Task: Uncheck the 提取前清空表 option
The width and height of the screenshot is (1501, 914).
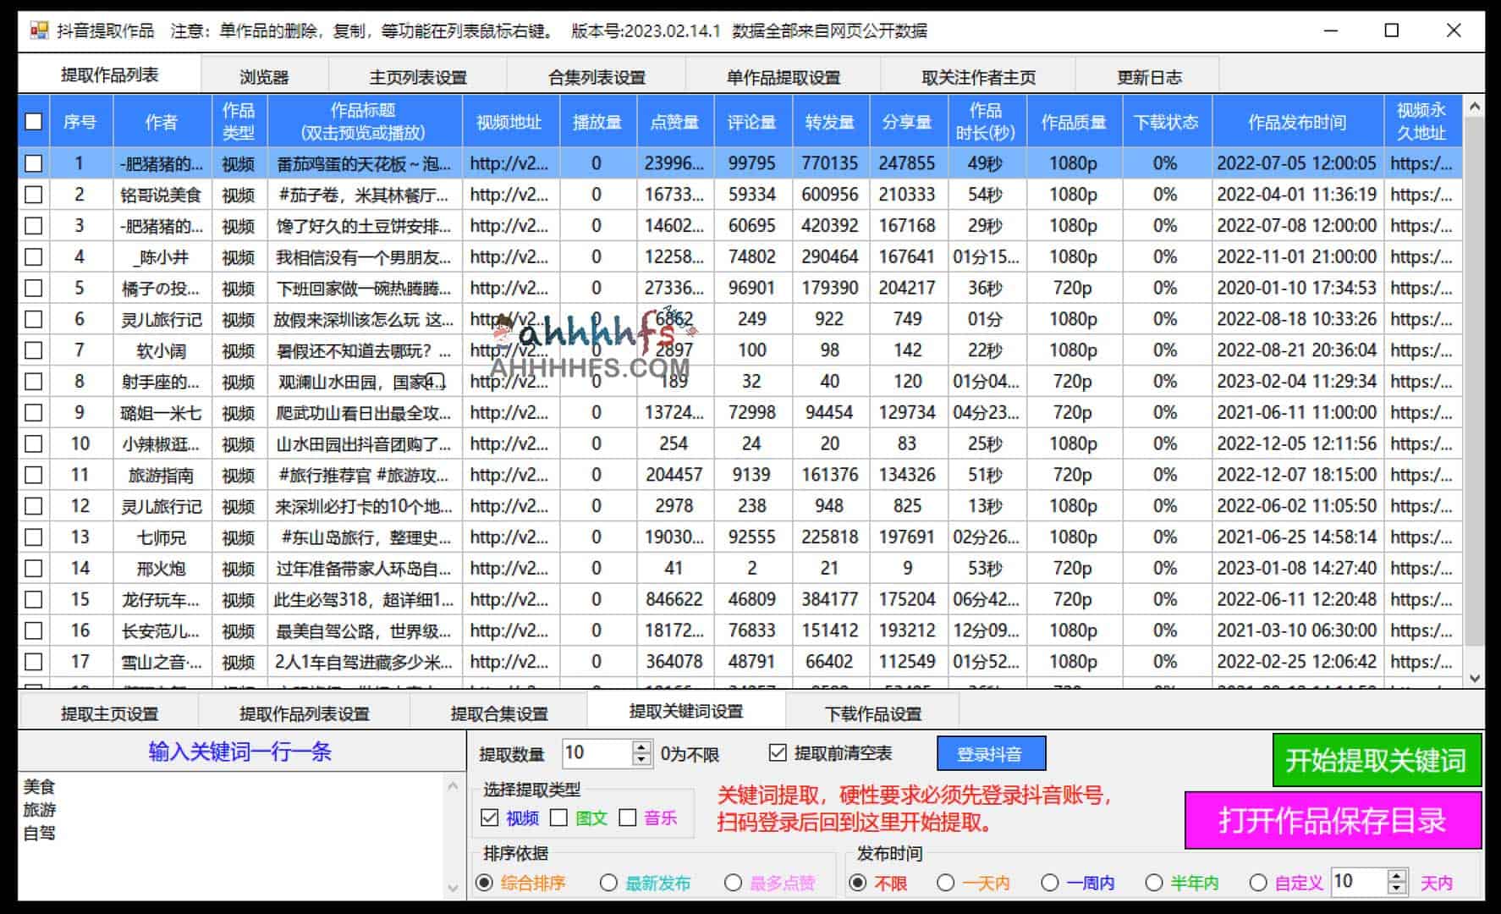Action: (x=778, y=753)
